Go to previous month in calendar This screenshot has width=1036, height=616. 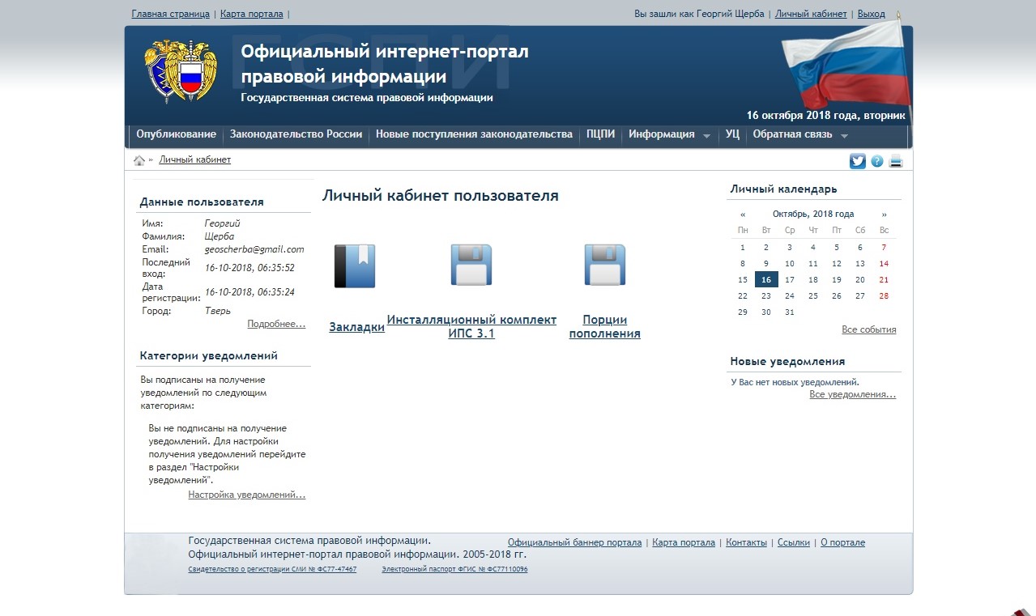[x=743, y=215]
